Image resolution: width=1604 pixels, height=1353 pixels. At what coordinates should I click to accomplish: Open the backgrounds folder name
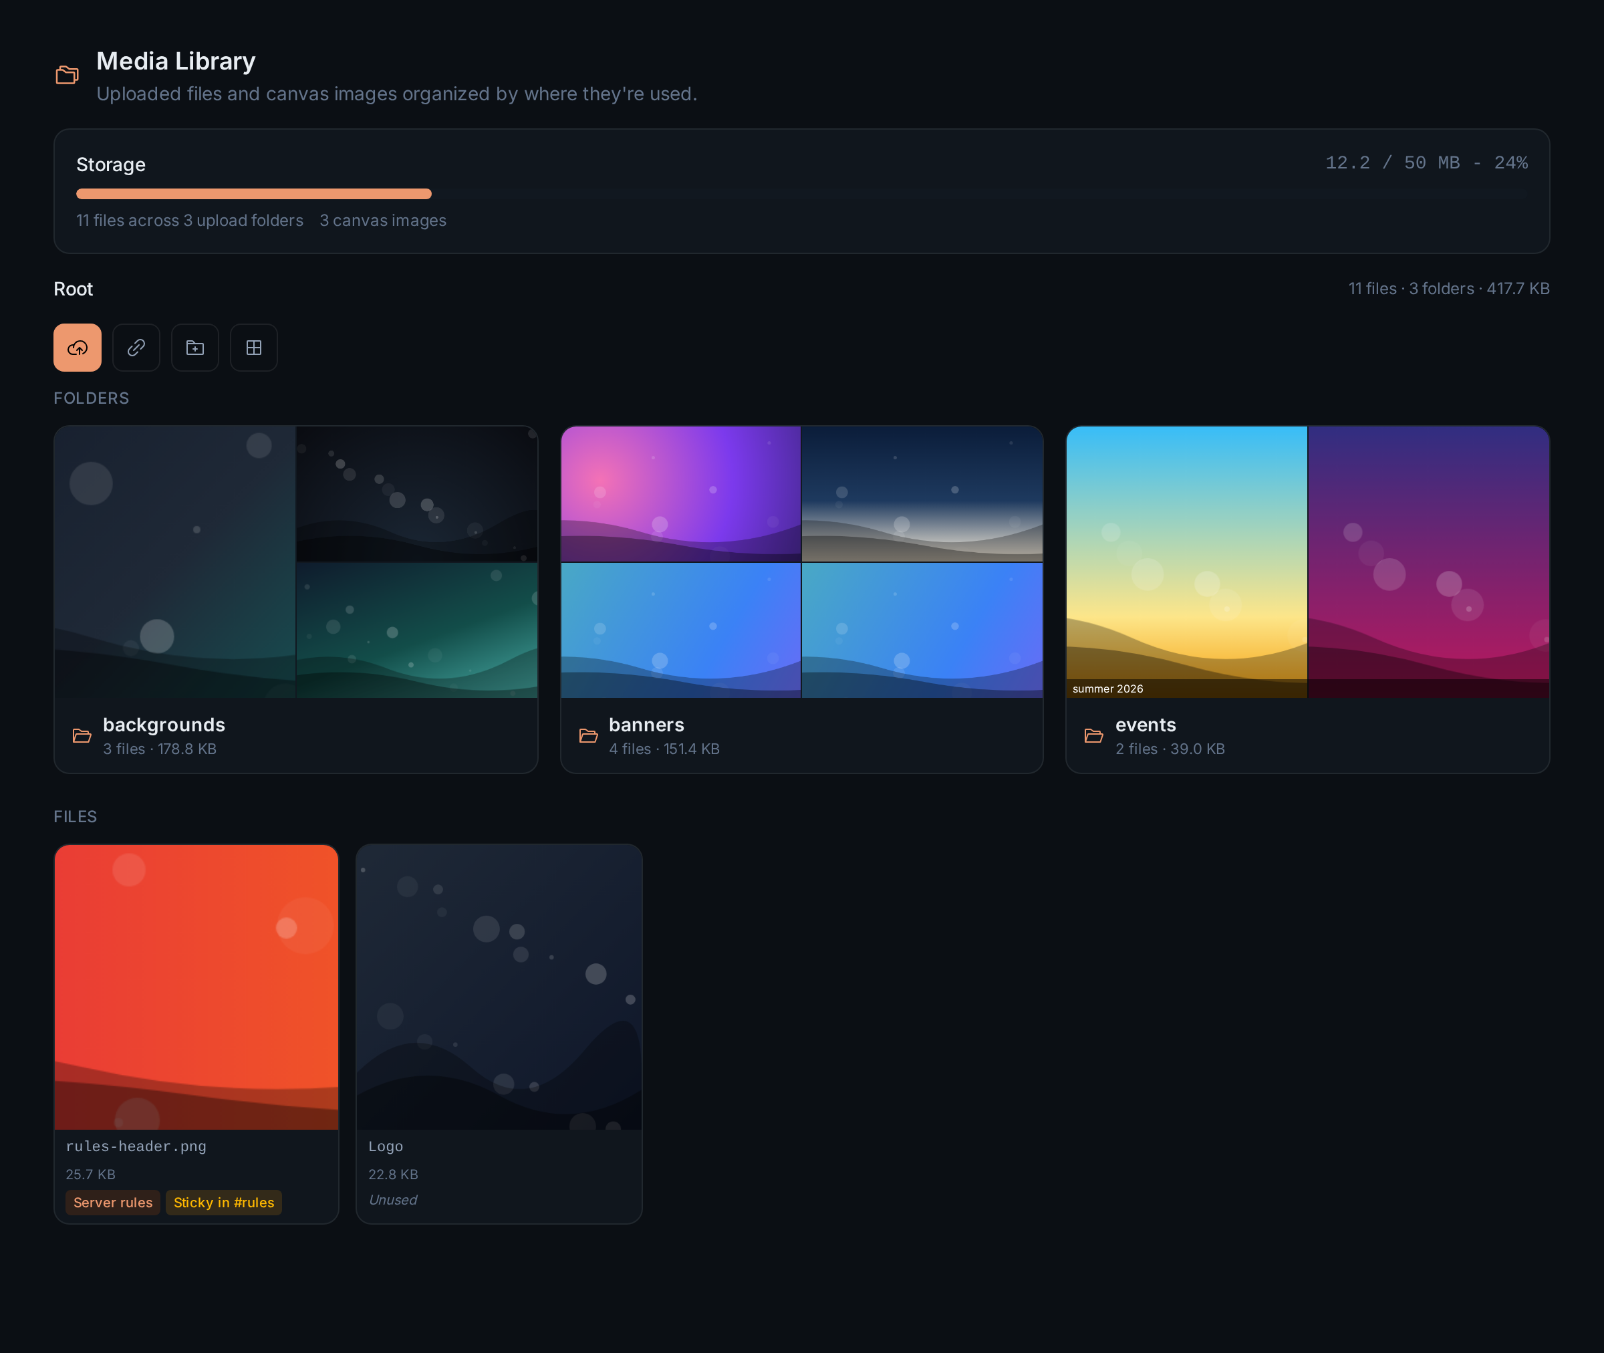click(x=164, y=725)
